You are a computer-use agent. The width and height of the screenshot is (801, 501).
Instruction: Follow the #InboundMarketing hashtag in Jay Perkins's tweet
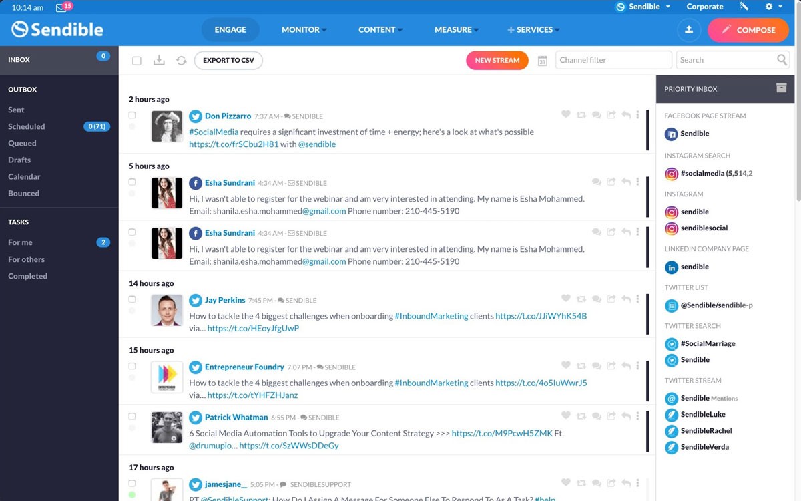pos(431,316)
